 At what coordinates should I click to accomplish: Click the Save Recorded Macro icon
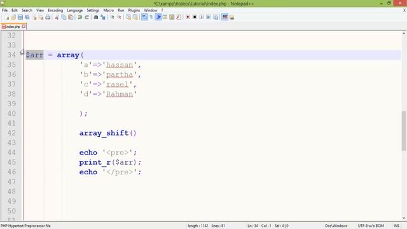coord(216,17)
